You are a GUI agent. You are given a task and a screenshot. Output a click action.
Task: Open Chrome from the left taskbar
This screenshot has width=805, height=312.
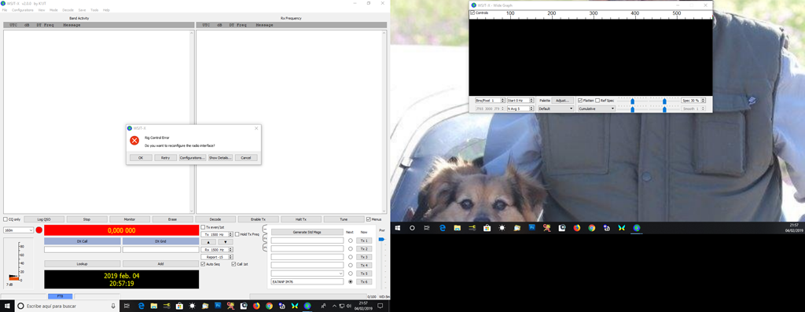[269, 306]
